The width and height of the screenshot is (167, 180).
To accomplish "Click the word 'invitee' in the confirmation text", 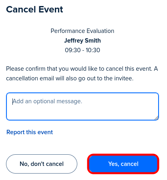I will pos(124,78).
